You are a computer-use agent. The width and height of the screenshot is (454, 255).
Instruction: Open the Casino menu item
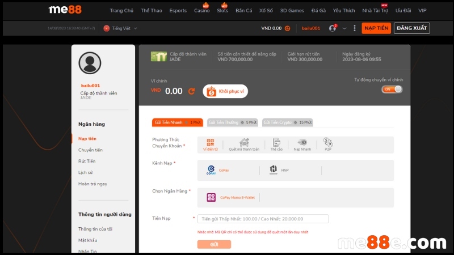(201, 11)
